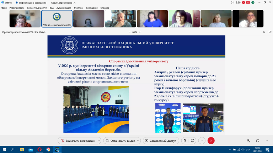Viewport: 273px width, 153px height.
Task: Click the Совместный доступ share button
Action: (161, 141)
